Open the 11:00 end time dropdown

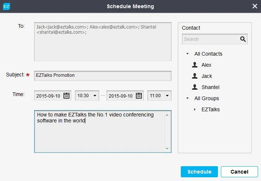point(159,96)
